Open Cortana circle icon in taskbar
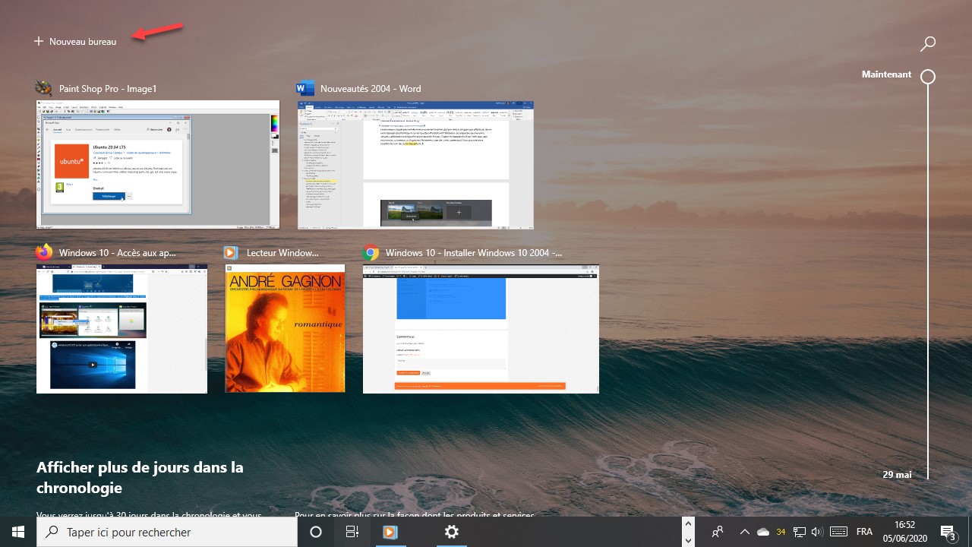Screen dimensions: 972x547 click(x=316, y=532)
